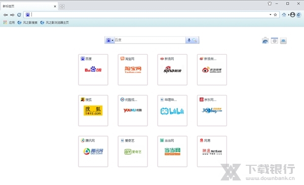This screenshot has height=185, width=304.
Task: Close the current new tab page tab
Action: click(x=55, y=7)
